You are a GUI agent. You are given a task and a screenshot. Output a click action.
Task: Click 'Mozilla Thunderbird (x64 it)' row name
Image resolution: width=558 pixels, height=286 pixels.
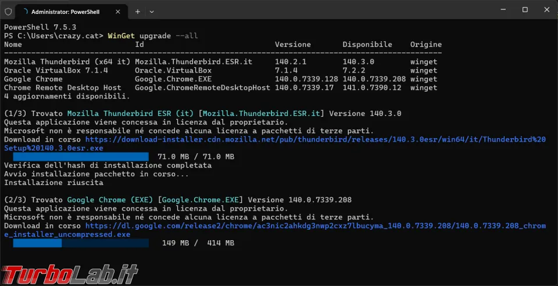67,62
